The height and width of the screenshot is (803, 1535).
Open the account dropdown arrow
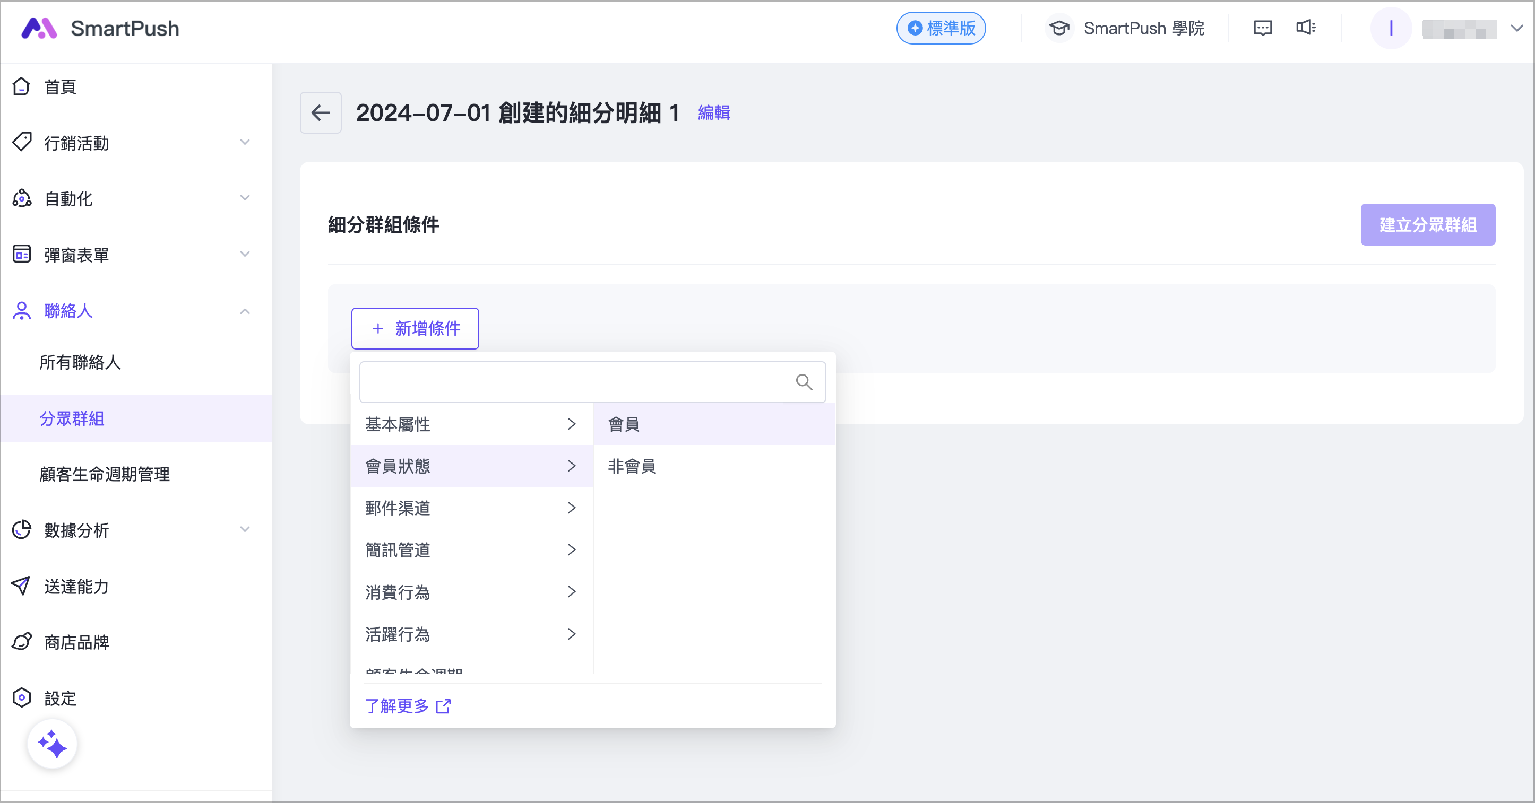[1517, 28]
